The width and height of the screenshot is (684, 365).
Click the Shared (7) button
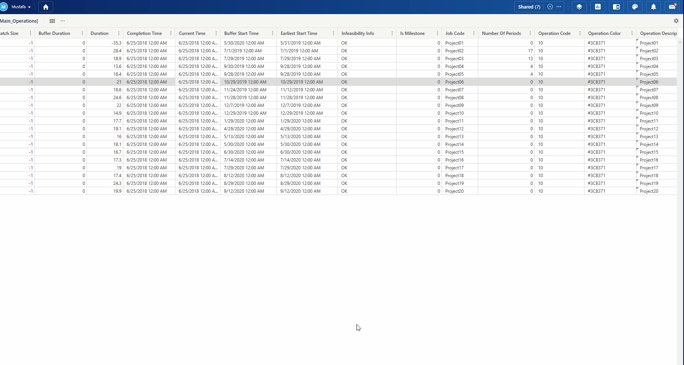click(x=529, y=7)
